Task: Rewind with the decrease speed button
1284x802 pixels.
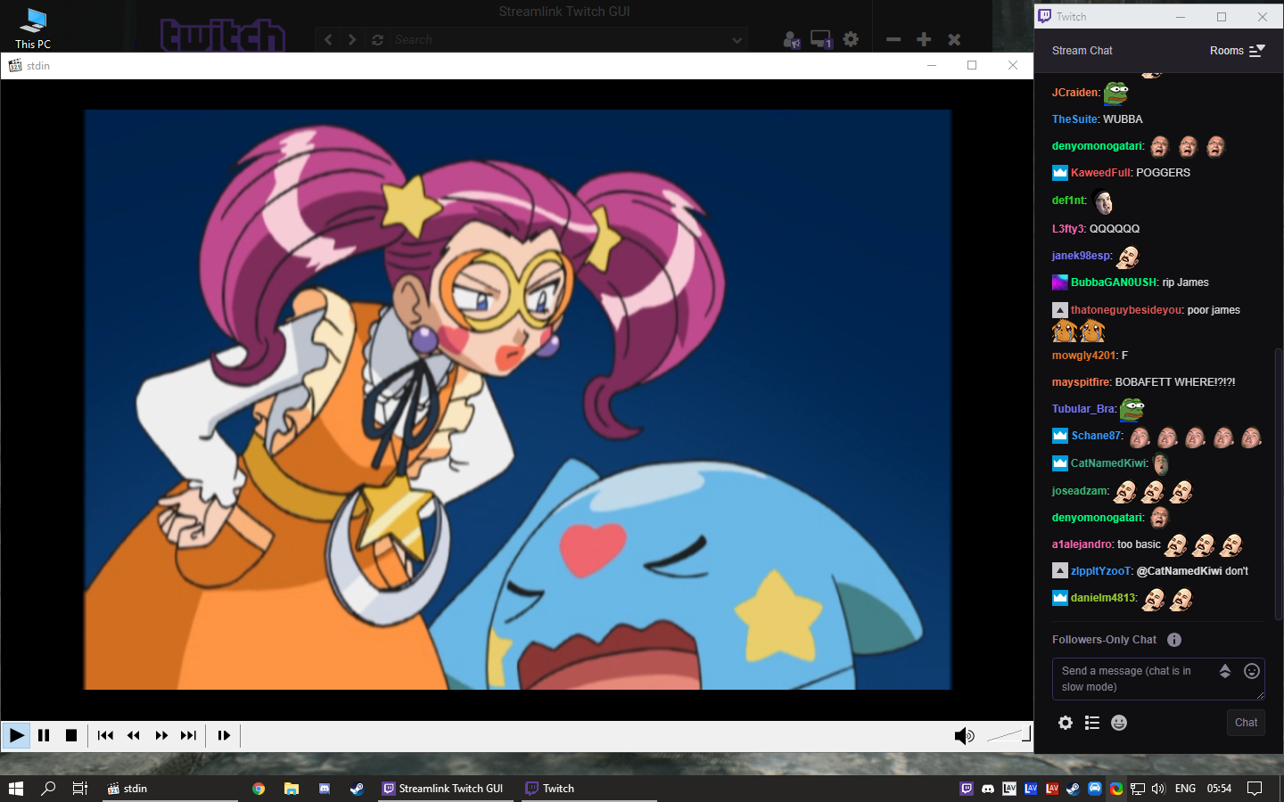Action: (134, 736)
